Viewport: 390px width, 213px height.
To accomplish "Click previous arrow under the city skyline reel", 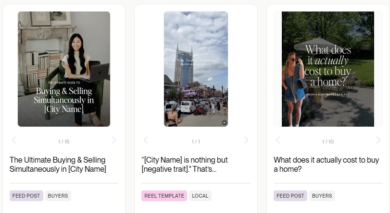I will (x=146, y=141).
